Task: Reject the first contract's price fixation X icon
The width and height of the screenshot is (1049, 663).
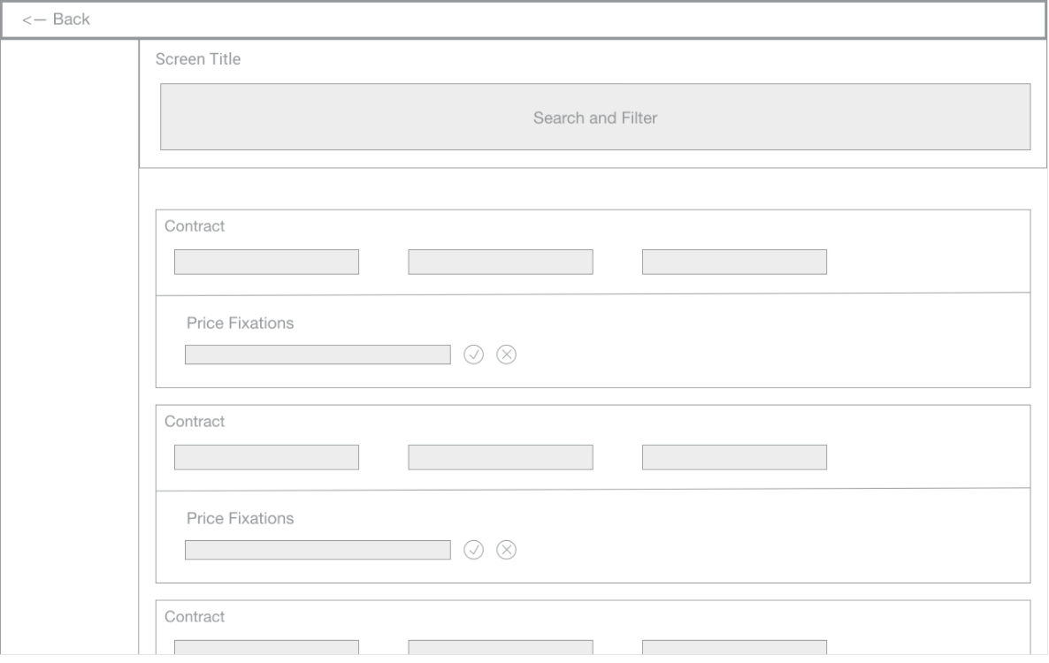Action: click(507, 354)
